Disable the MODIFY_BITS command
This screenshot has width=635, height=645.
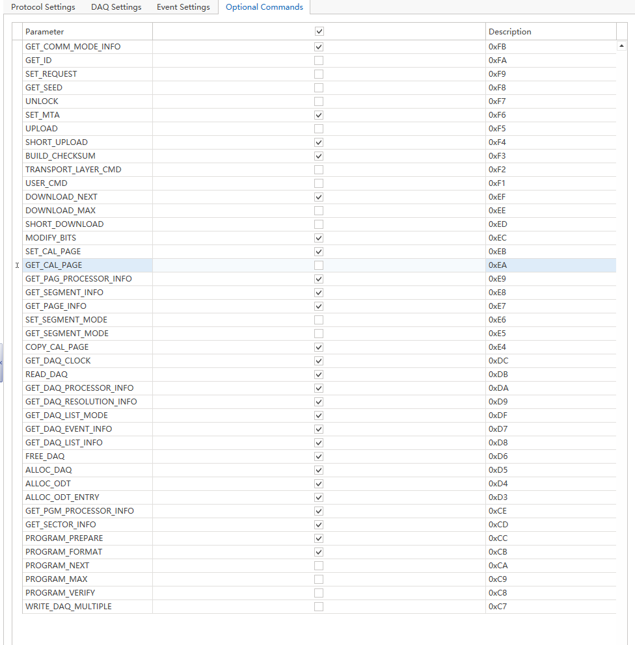[319, 237]
